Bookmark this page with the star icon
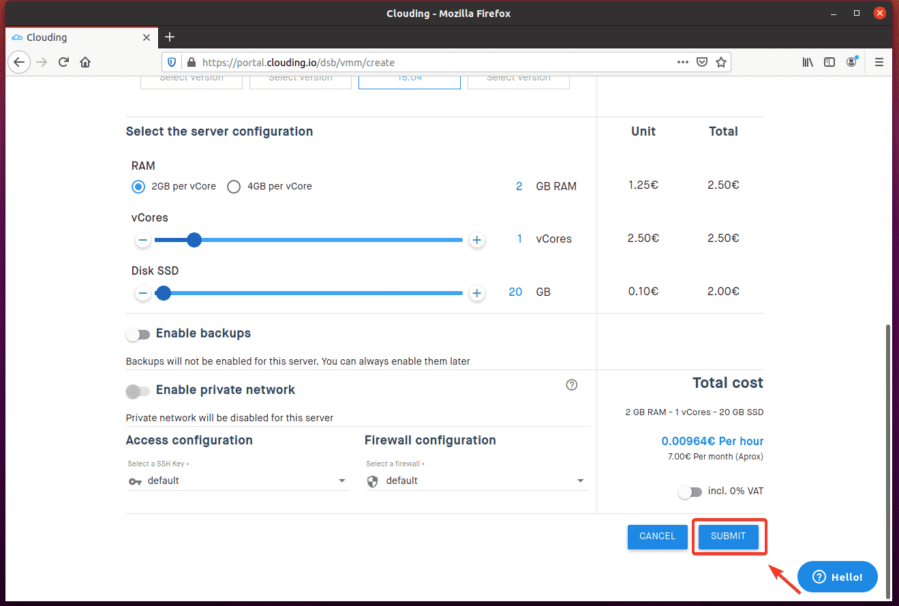This screenshot has height=606, width=899. [x=721, y=62]
